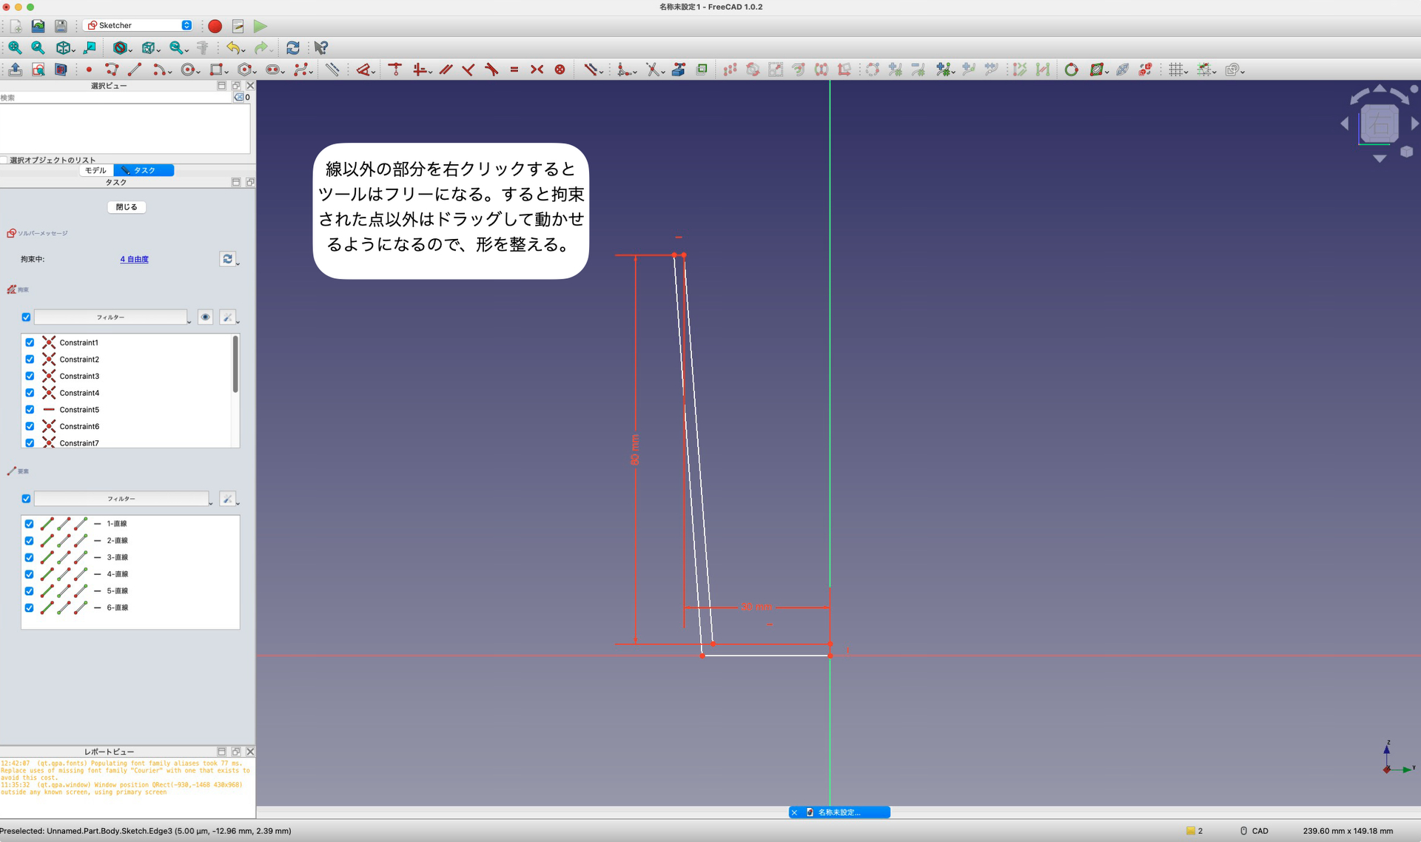Viewport: 1421px width, 842px height.
Task: Switch to the タスク tab
Action: (x=144, y=170)
